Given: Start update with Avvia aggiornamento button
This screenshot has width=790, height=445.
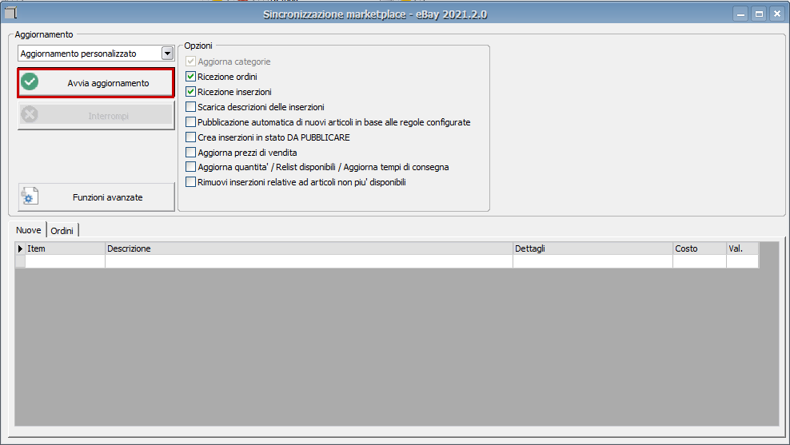Looking at the screenshot, I should (96, 82).
